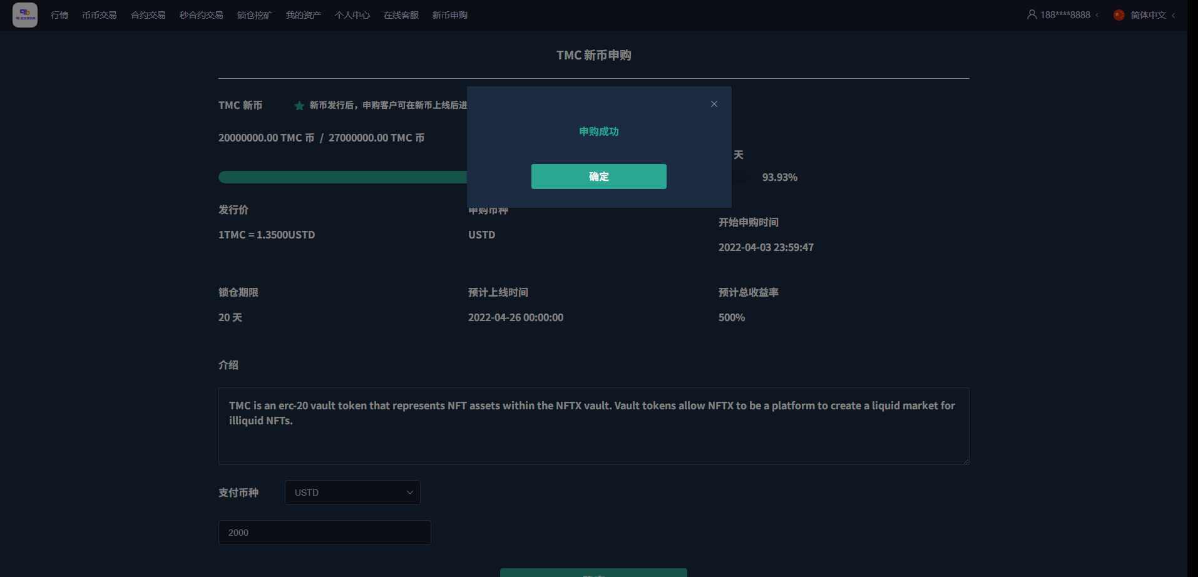Close the 申购成功 dialog with X

tap(714, 104)
